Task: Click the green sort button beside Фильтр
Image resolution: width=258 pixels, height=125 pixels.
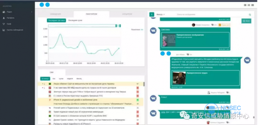Action: coord(152,14)
